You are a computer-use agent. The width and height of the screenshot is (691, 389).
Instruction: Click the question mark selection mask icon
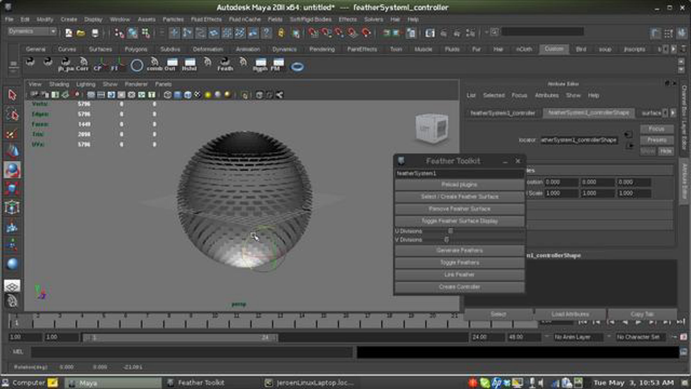point(267,33)
